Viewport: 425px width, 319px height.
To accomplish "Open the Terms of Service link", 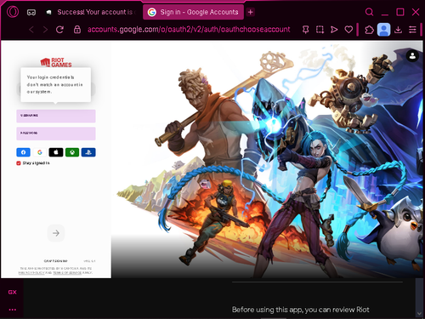I will (x=67, y=273).
